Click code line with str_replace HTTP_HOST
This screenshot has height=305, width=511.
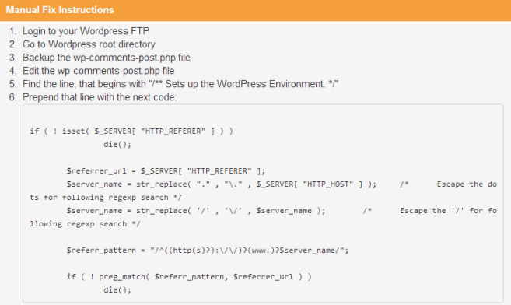coord(282,184)
